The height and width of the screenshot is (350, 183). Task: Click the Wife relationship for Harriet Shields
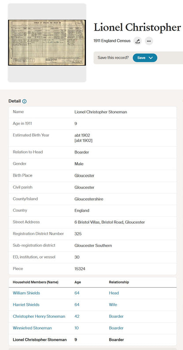(x=113, y=304)
